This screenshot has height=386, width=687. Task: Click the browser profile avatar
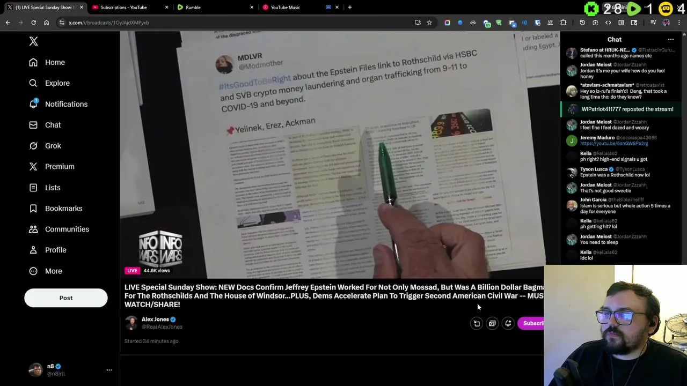666,23
